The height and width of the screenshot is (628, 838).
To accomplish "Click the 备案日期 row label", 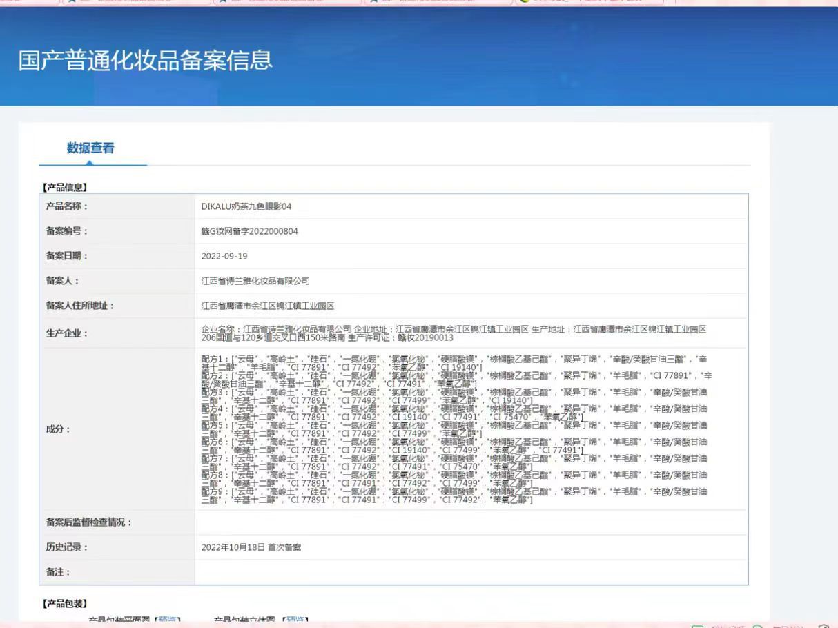I will 67,256.
